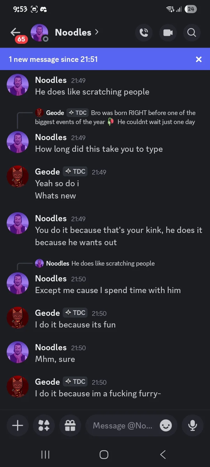Jump to quoted 'He does like scratching people' reply
Image resolution: width=210 pixels, height=467 pixels.
(113, 263)
